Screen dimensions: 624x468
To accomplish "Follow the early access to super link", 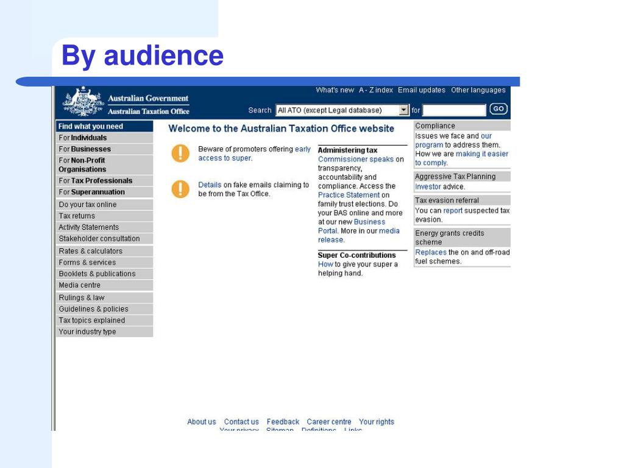I will click(254, 154).
